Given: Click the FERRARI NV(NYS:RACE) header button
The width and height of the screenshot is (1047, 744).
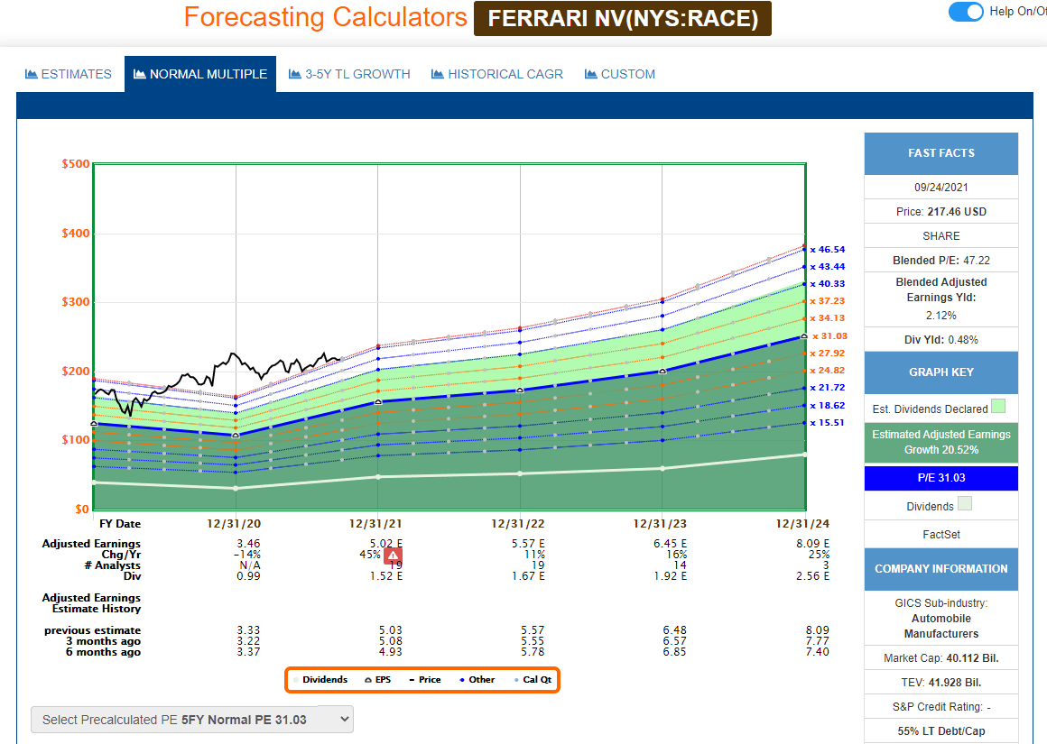Looking at the screenshot, I should (621, 18).
